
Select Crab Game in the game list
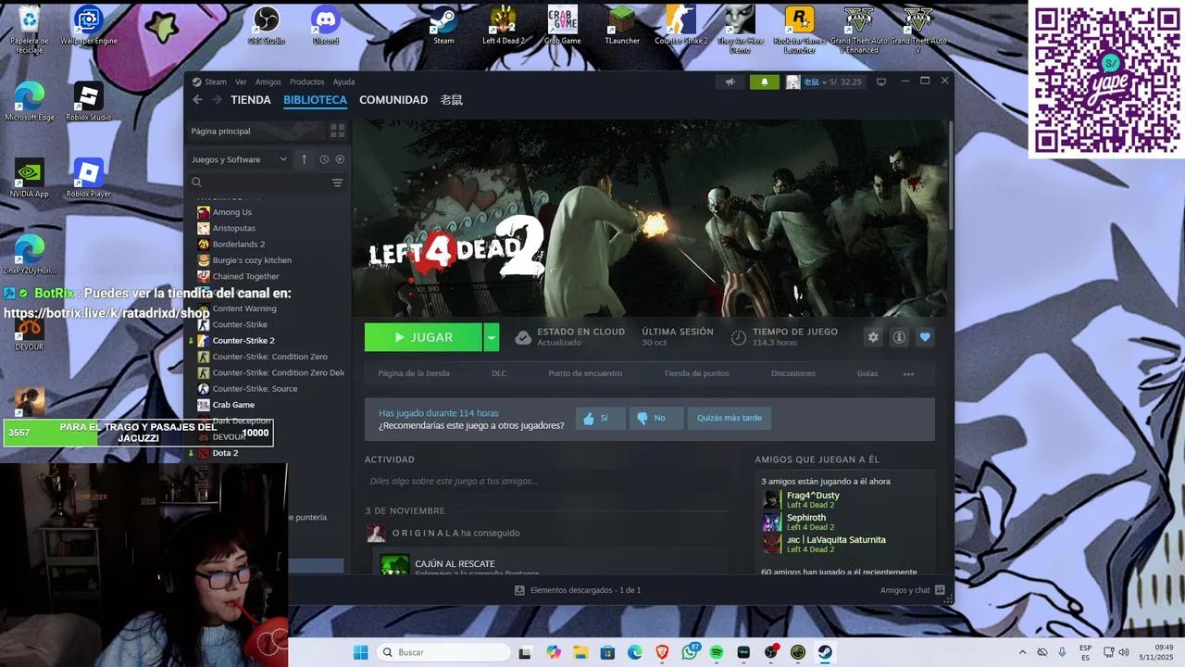pyautogui.click(x=233, y=405)
